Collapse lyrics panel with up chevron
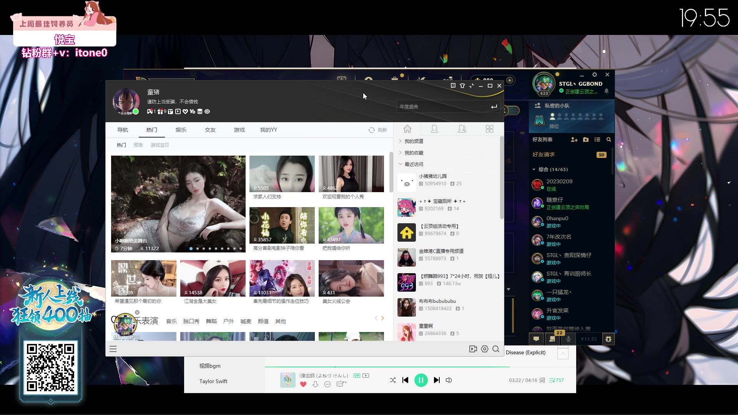The height and width of the screenshot is (415, 738). [563, 353]
